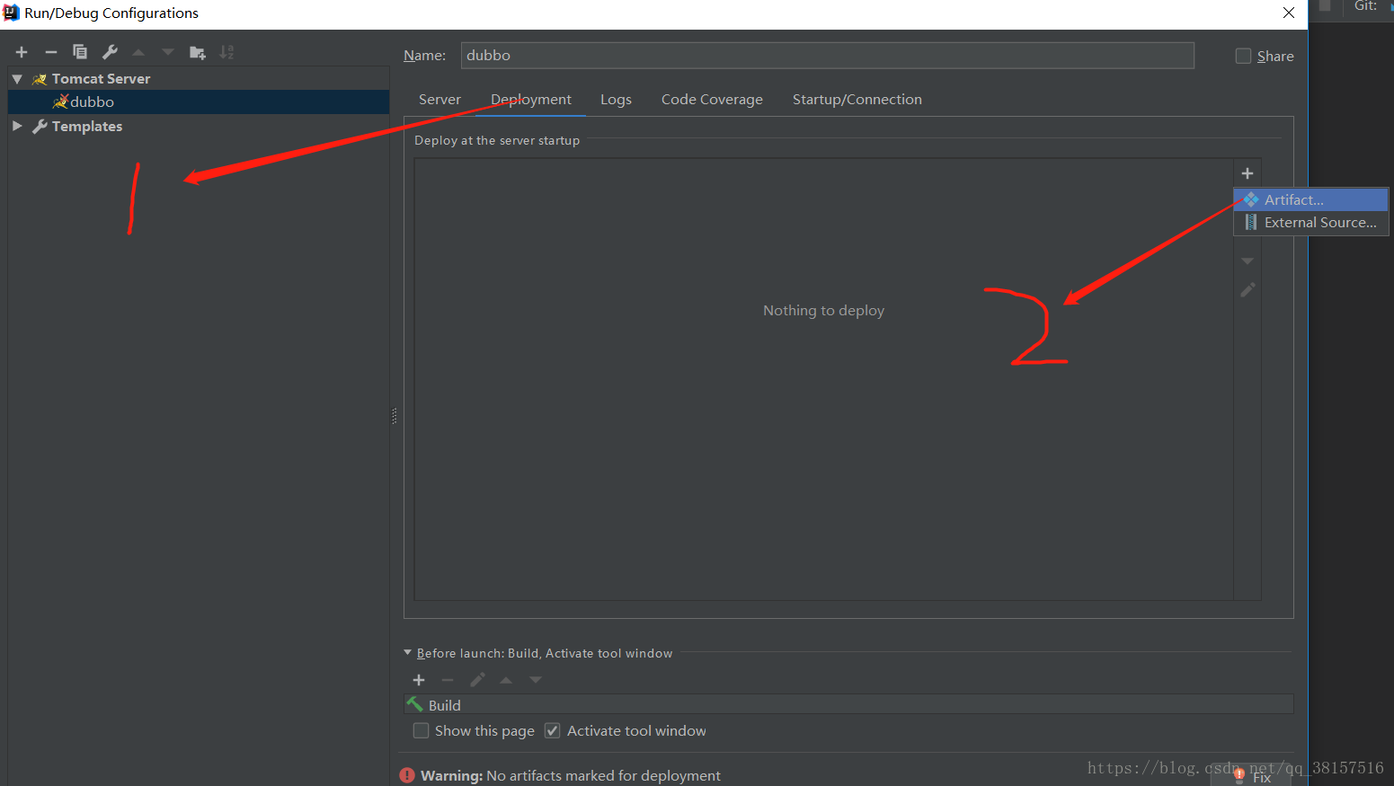
Task: Copy the dubbo configuration
Action: coord(79,51)
